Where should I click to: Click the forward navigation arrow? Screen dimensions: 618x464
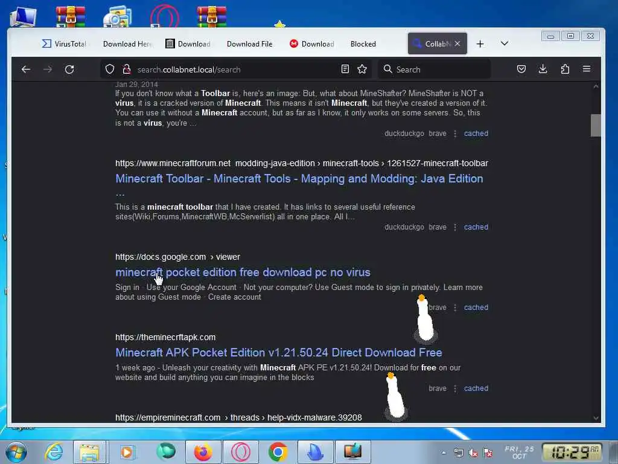(48, 69)
